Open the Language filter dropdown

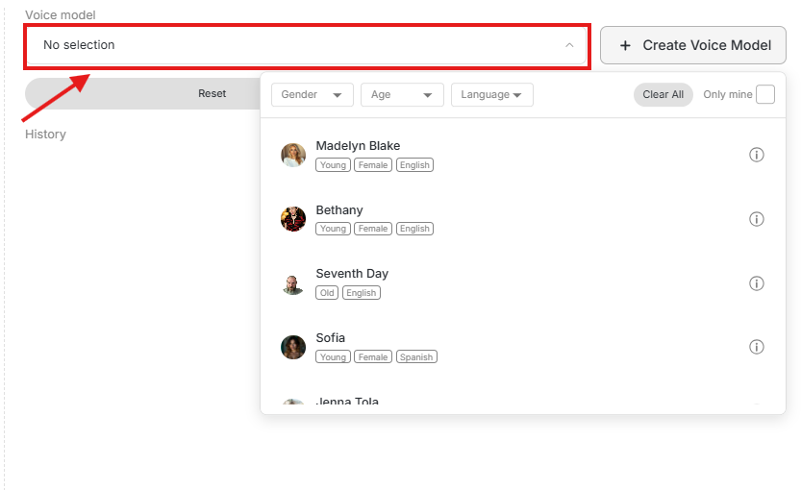(x=491, y=94)
